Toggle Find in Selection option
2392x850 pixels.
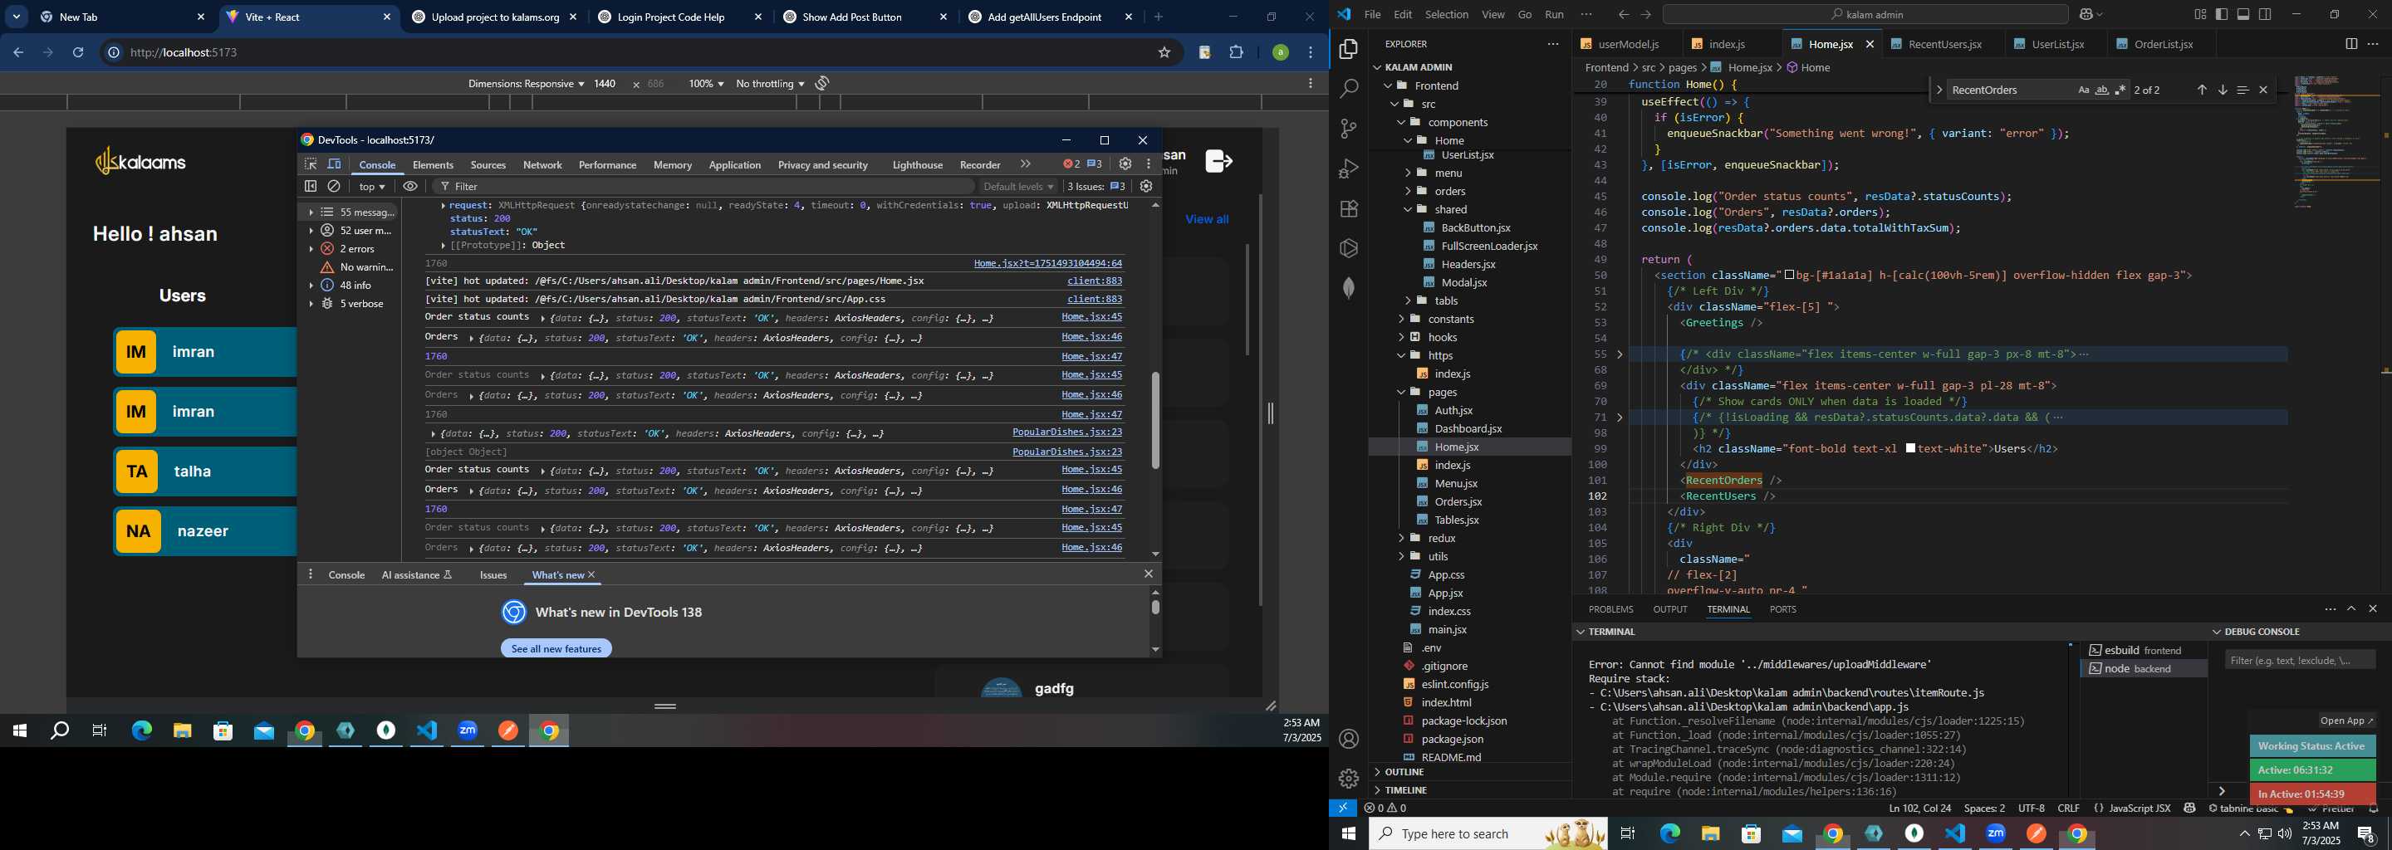tap(2242, 90)
